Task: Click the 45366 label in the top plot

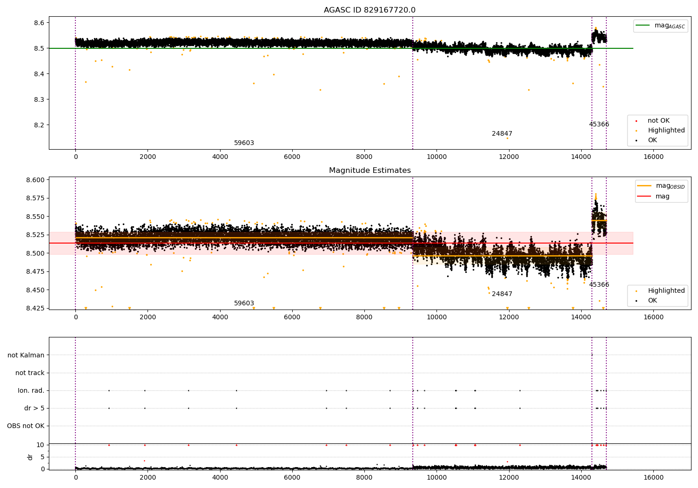Action: click(x=599, y=125)
